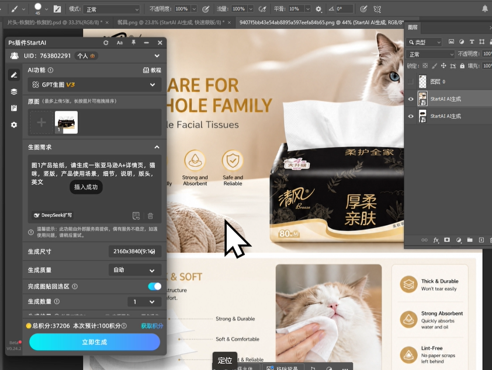
Task: Click the AI功能 info icon
Action: [x=50, y=70]
